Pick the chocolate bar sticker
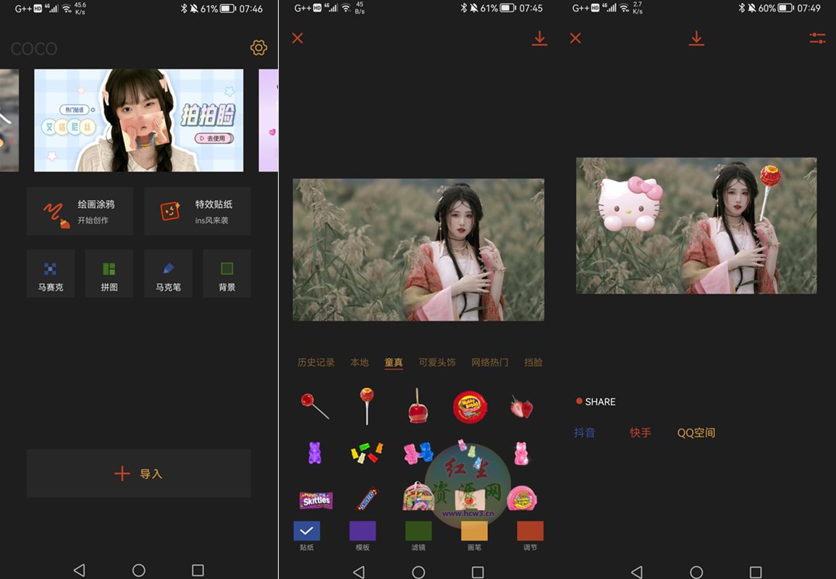The image size is (836, 579). click(367, 499)
